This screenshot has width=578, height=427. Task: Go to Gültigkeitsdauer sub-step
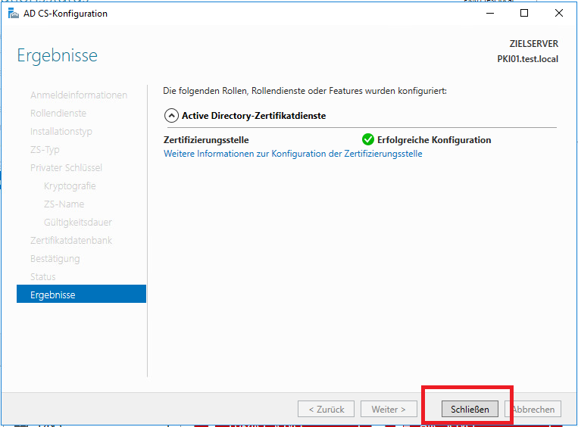pos(78,222)
